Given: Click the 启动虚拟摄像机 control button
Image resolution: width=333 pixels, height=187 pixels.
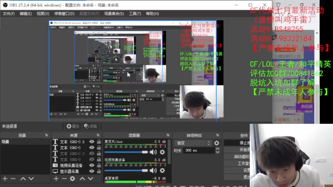Looking at the screenshot, I should pos(237,157).
